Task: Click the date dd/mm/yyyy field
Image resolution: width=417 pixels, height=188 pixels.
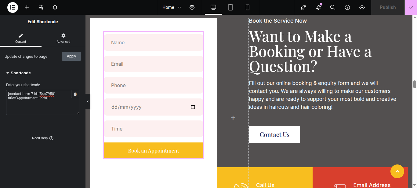Action: 154,107
